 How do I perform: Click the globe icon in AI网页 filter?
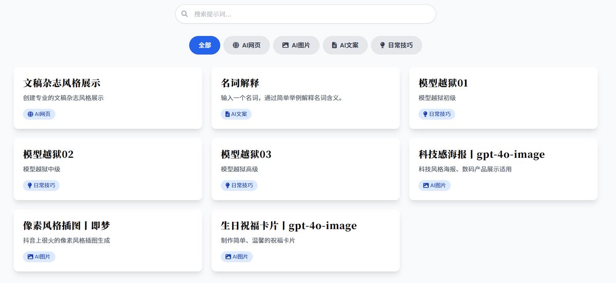click(x=236, y=45)
